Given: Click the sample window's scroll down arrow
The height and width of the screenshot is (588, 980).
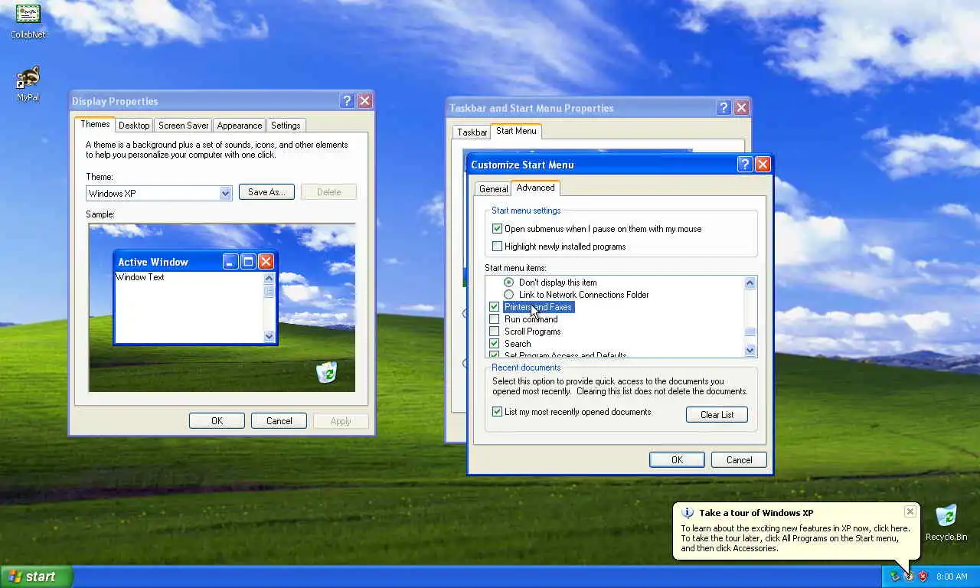Looking at the screenshot, I should tap(269, 336).
